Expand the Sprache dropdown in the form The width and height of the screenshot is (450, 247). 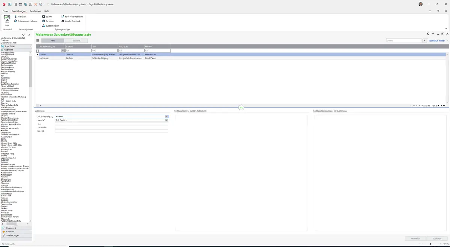(x=166, y=120)
